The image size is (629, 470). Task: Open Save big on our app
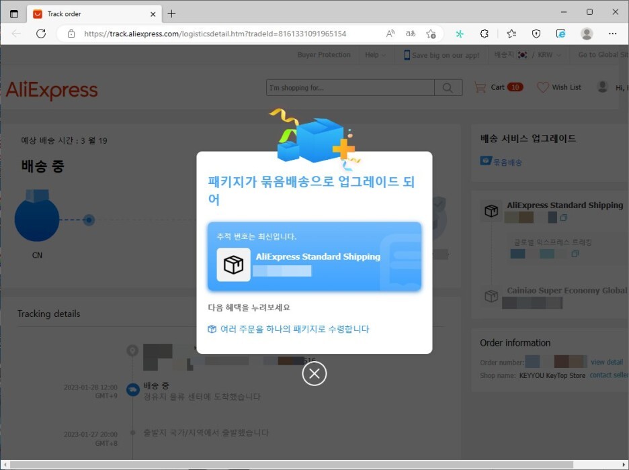pos(442,55)
